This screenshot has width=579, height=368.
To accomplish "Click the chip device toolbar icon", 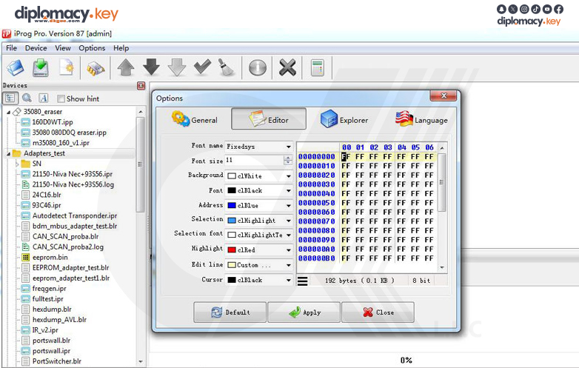I will point(96,68).
